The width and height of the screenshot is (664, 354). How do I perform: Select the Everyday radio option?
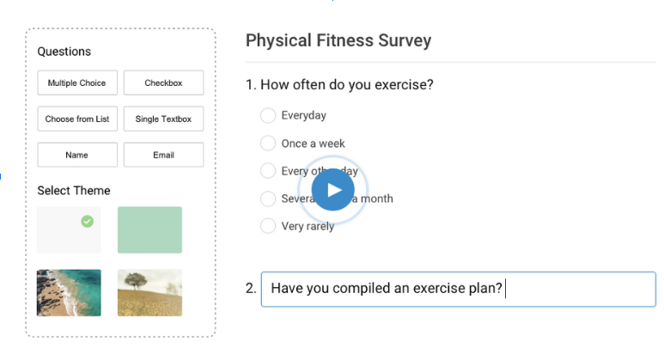tap(268, 115)
